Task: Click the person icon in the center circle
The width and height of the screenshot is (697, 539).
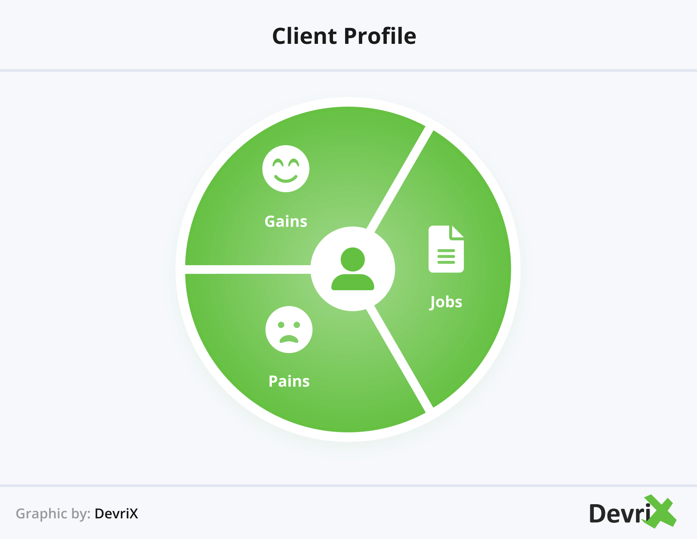Action: point(353,269)
